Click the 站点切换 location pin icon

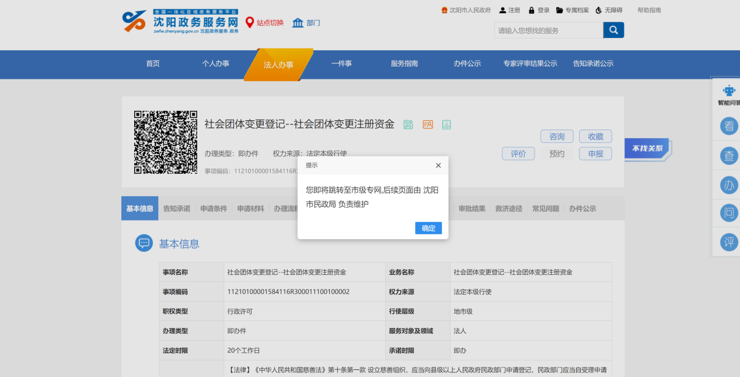[x=250, y=23]
